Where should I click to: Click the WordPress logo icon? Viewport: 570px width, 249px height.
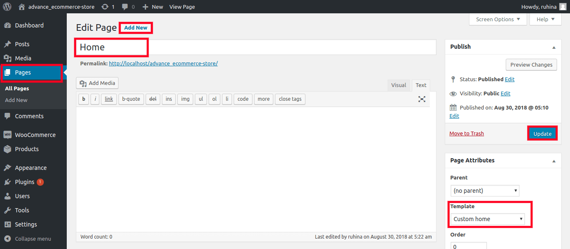[7, 7]
